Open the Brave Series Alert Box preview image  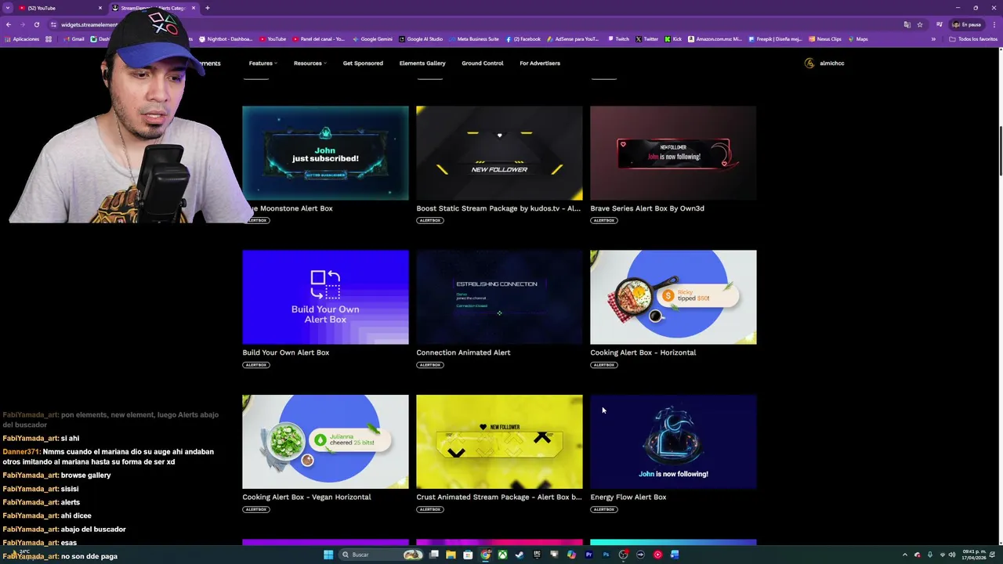pyautogui.click(x=673, y=153)
